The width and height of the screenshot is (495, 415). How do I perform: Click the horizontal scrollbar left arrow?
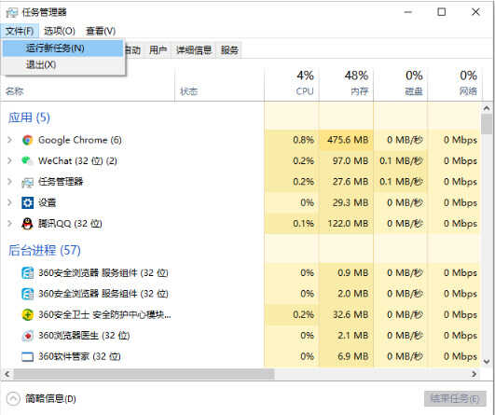(7, 374)
